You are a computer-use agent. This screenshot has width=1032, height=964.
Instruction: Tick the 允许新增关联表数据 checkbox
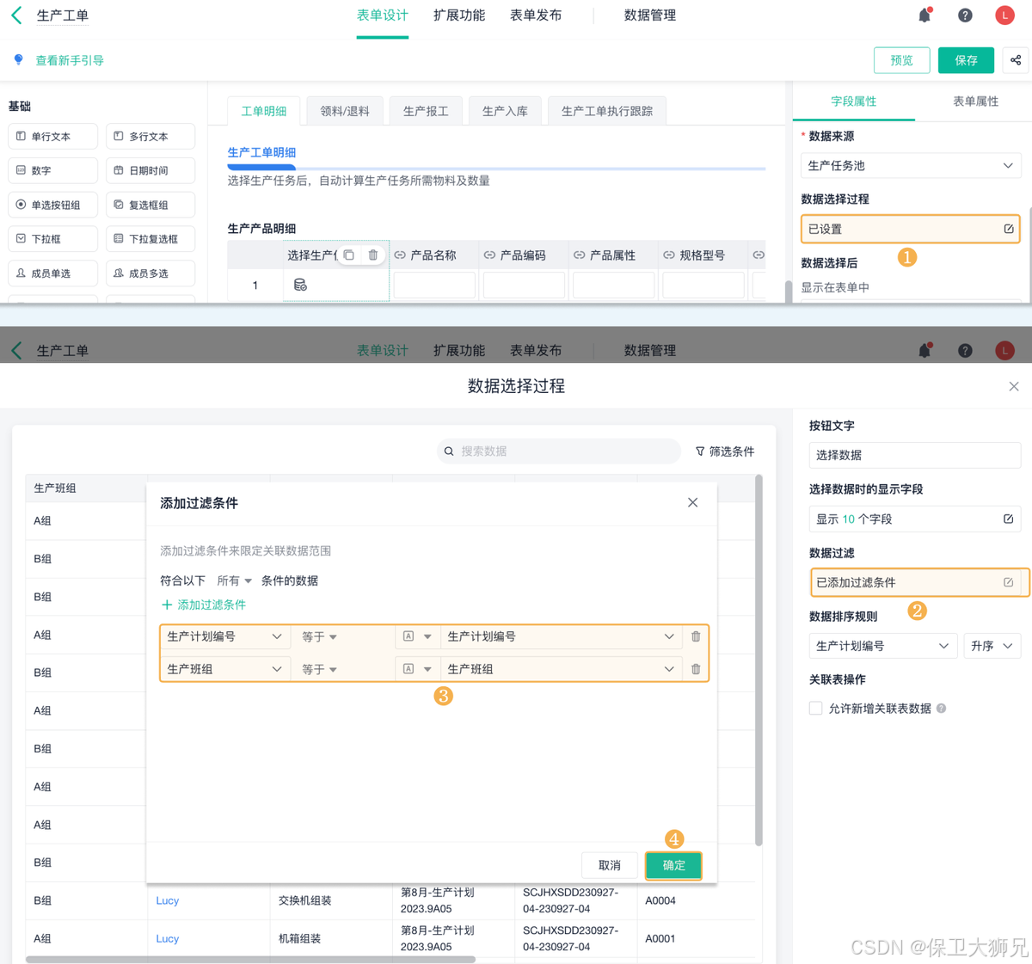click(x=815, y=708)
